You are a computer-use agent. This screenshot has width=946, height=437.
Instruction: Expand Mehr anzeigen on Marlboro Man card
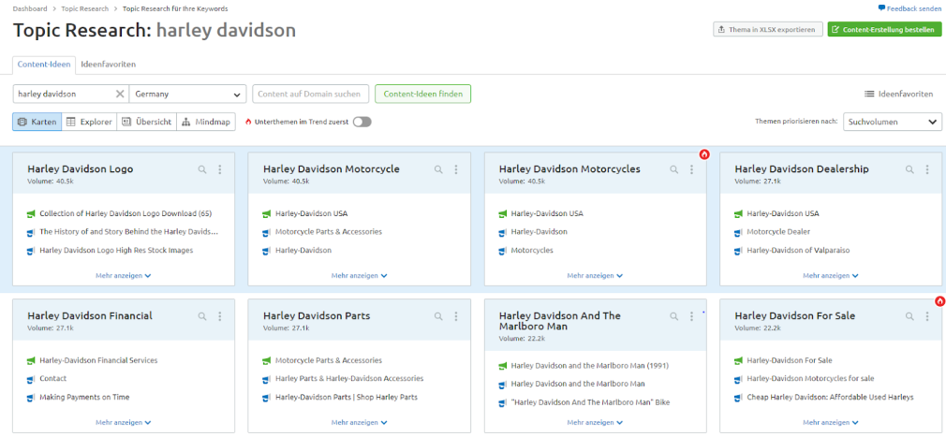[595, 423]
